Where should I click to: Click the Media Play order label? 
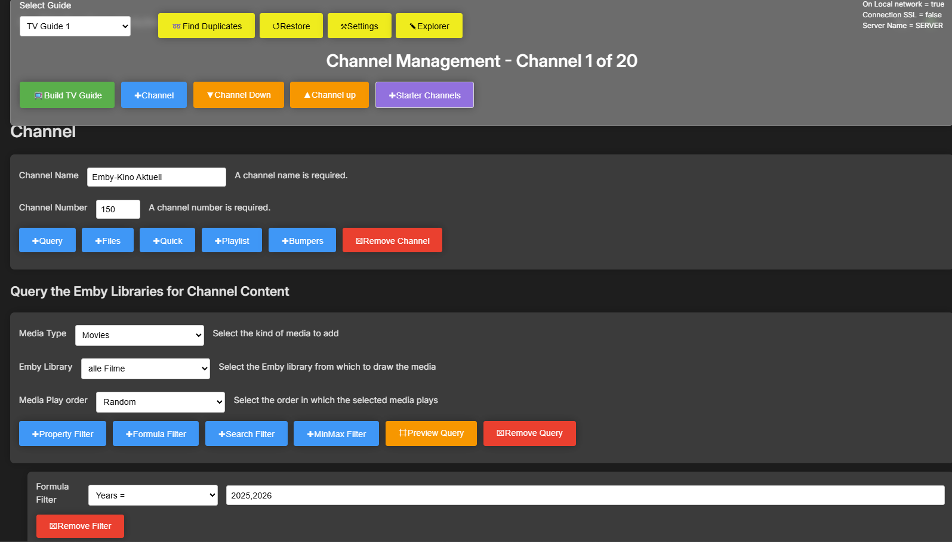[53, 400]
